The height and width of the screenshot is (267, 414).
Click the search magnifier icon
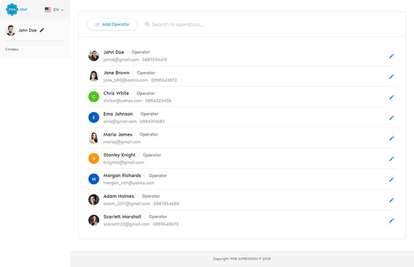tap(148, 25)
